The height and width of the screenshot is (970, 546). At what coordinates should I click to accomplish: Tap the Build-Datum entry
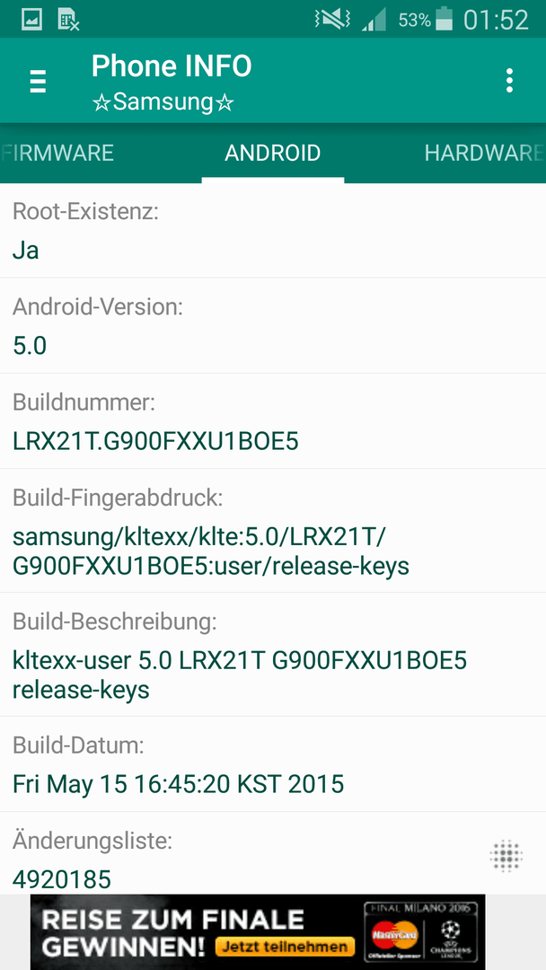click(x=273, y=764)
